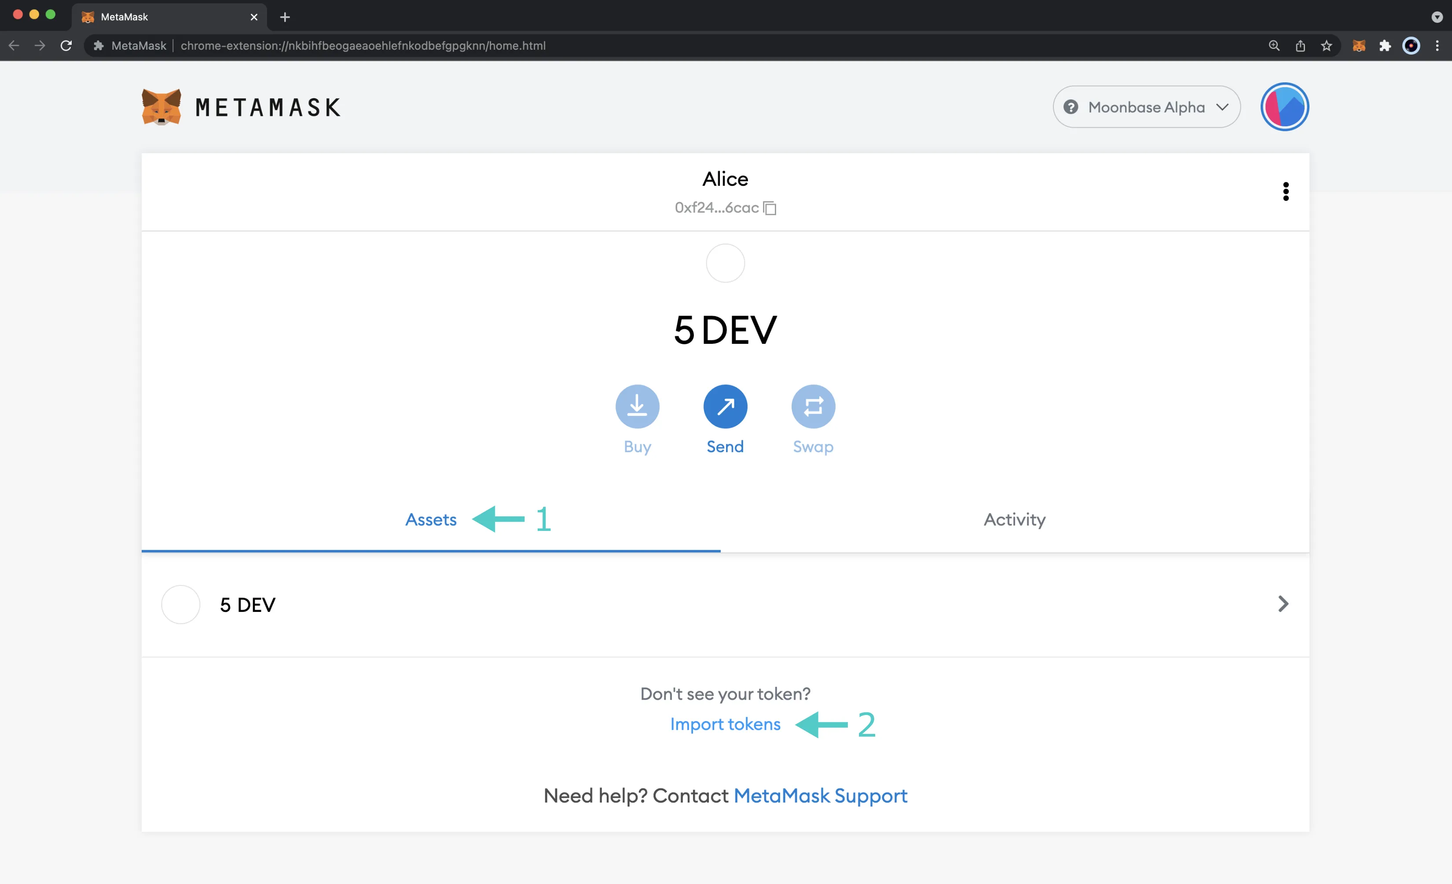Click the network question-mark icon
This screenshot has width=1452, height=884.
[1070, 107]
